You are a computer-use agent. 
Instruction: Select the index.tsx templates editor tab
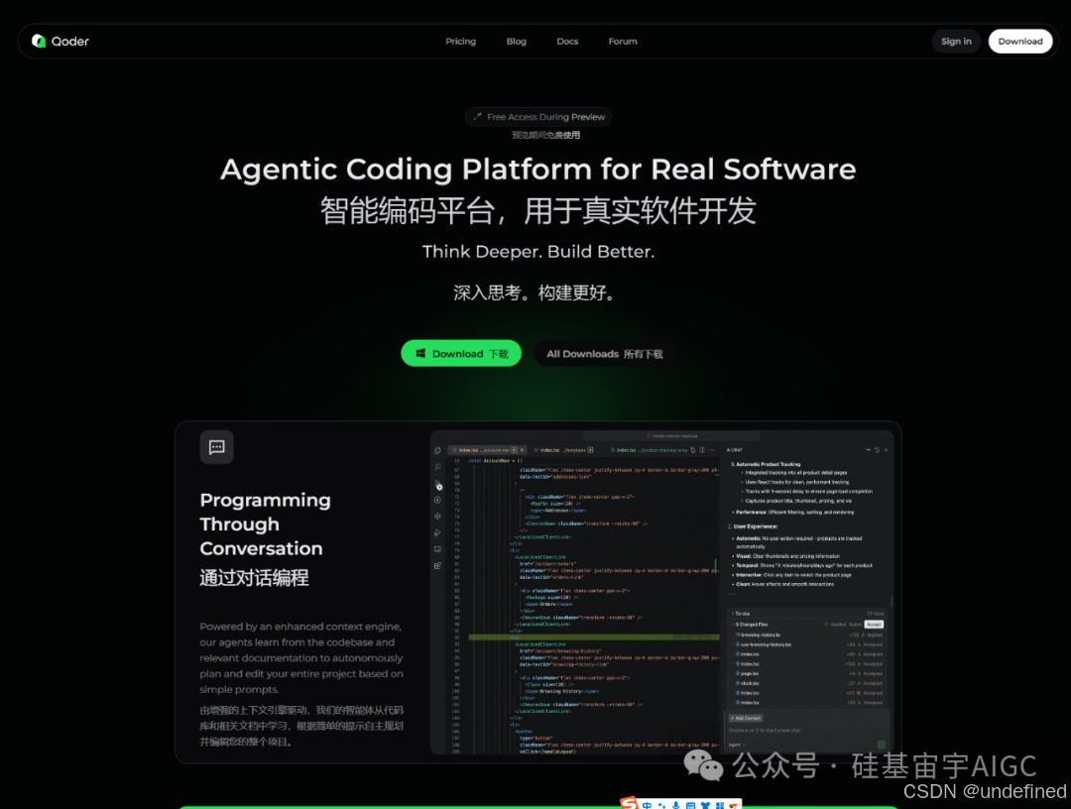pos(563,450)
